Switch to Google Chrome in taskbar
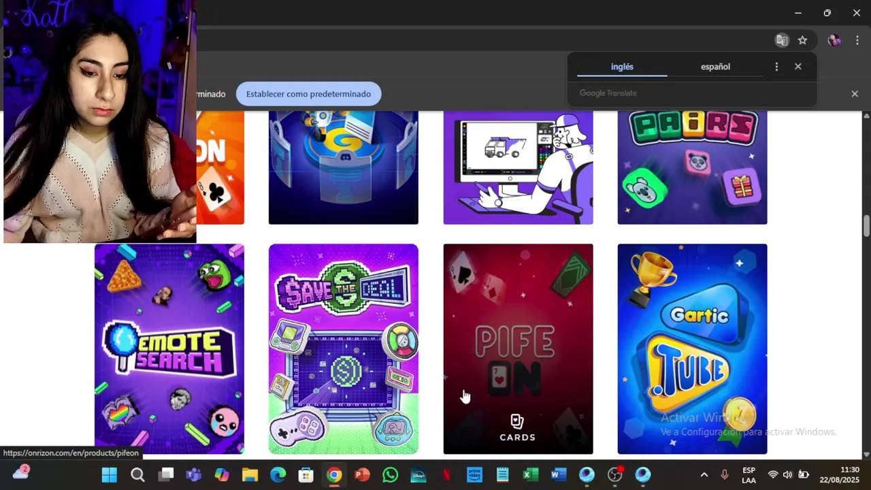871x490 pixels. [334, 474]
